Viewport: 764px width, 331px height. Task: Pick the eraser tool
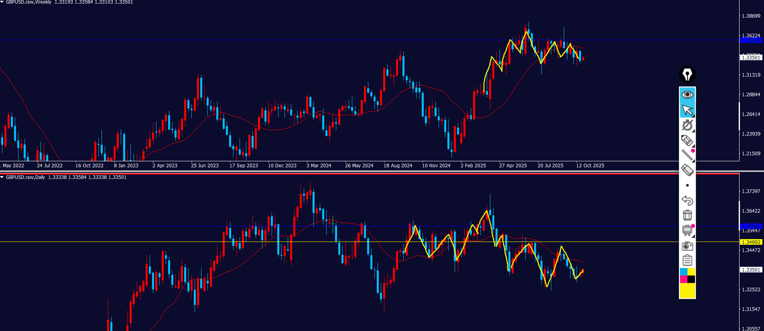687,170
